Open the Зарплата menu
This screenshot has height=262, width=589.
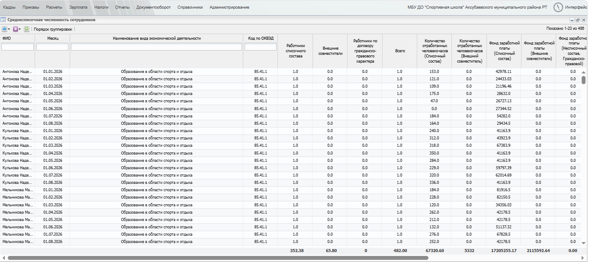[78, 7]
